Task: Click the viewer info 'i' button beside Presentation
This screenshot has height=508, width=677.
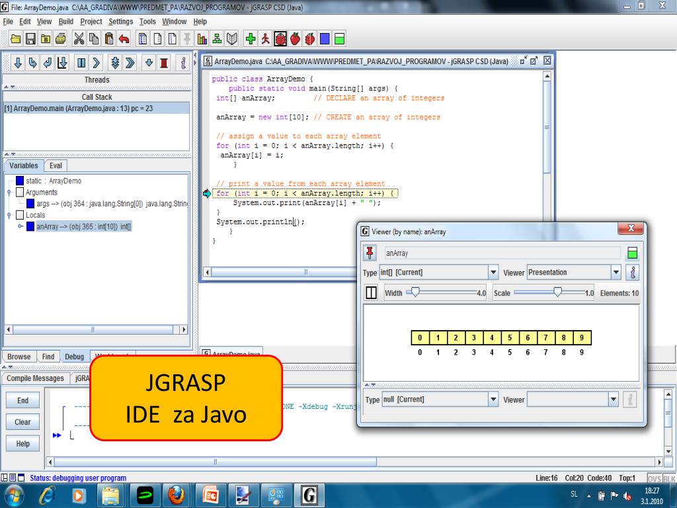Action: pos(633,272)
